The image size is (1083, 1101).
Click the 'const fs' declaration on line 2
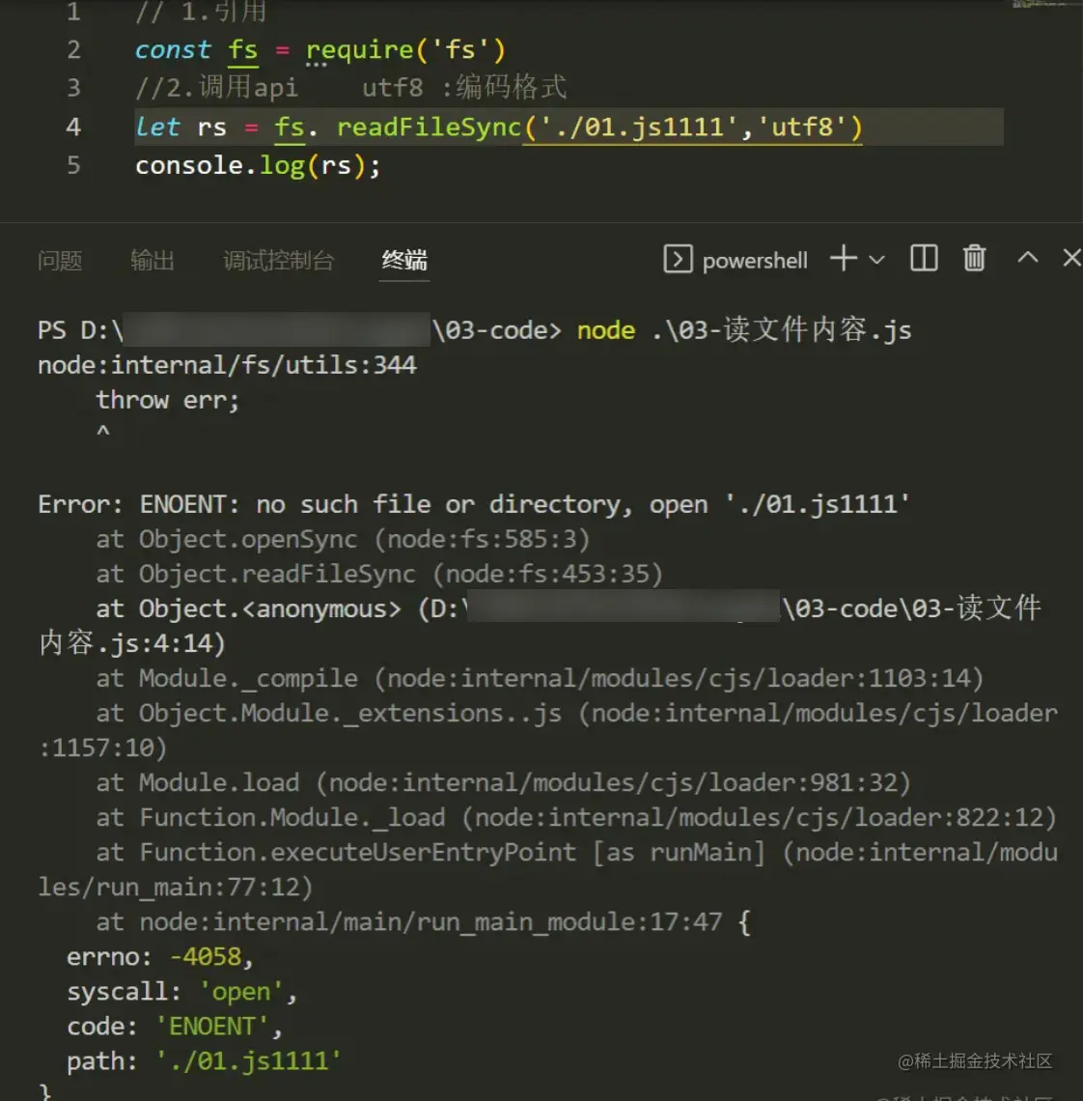tap(196, 50)
